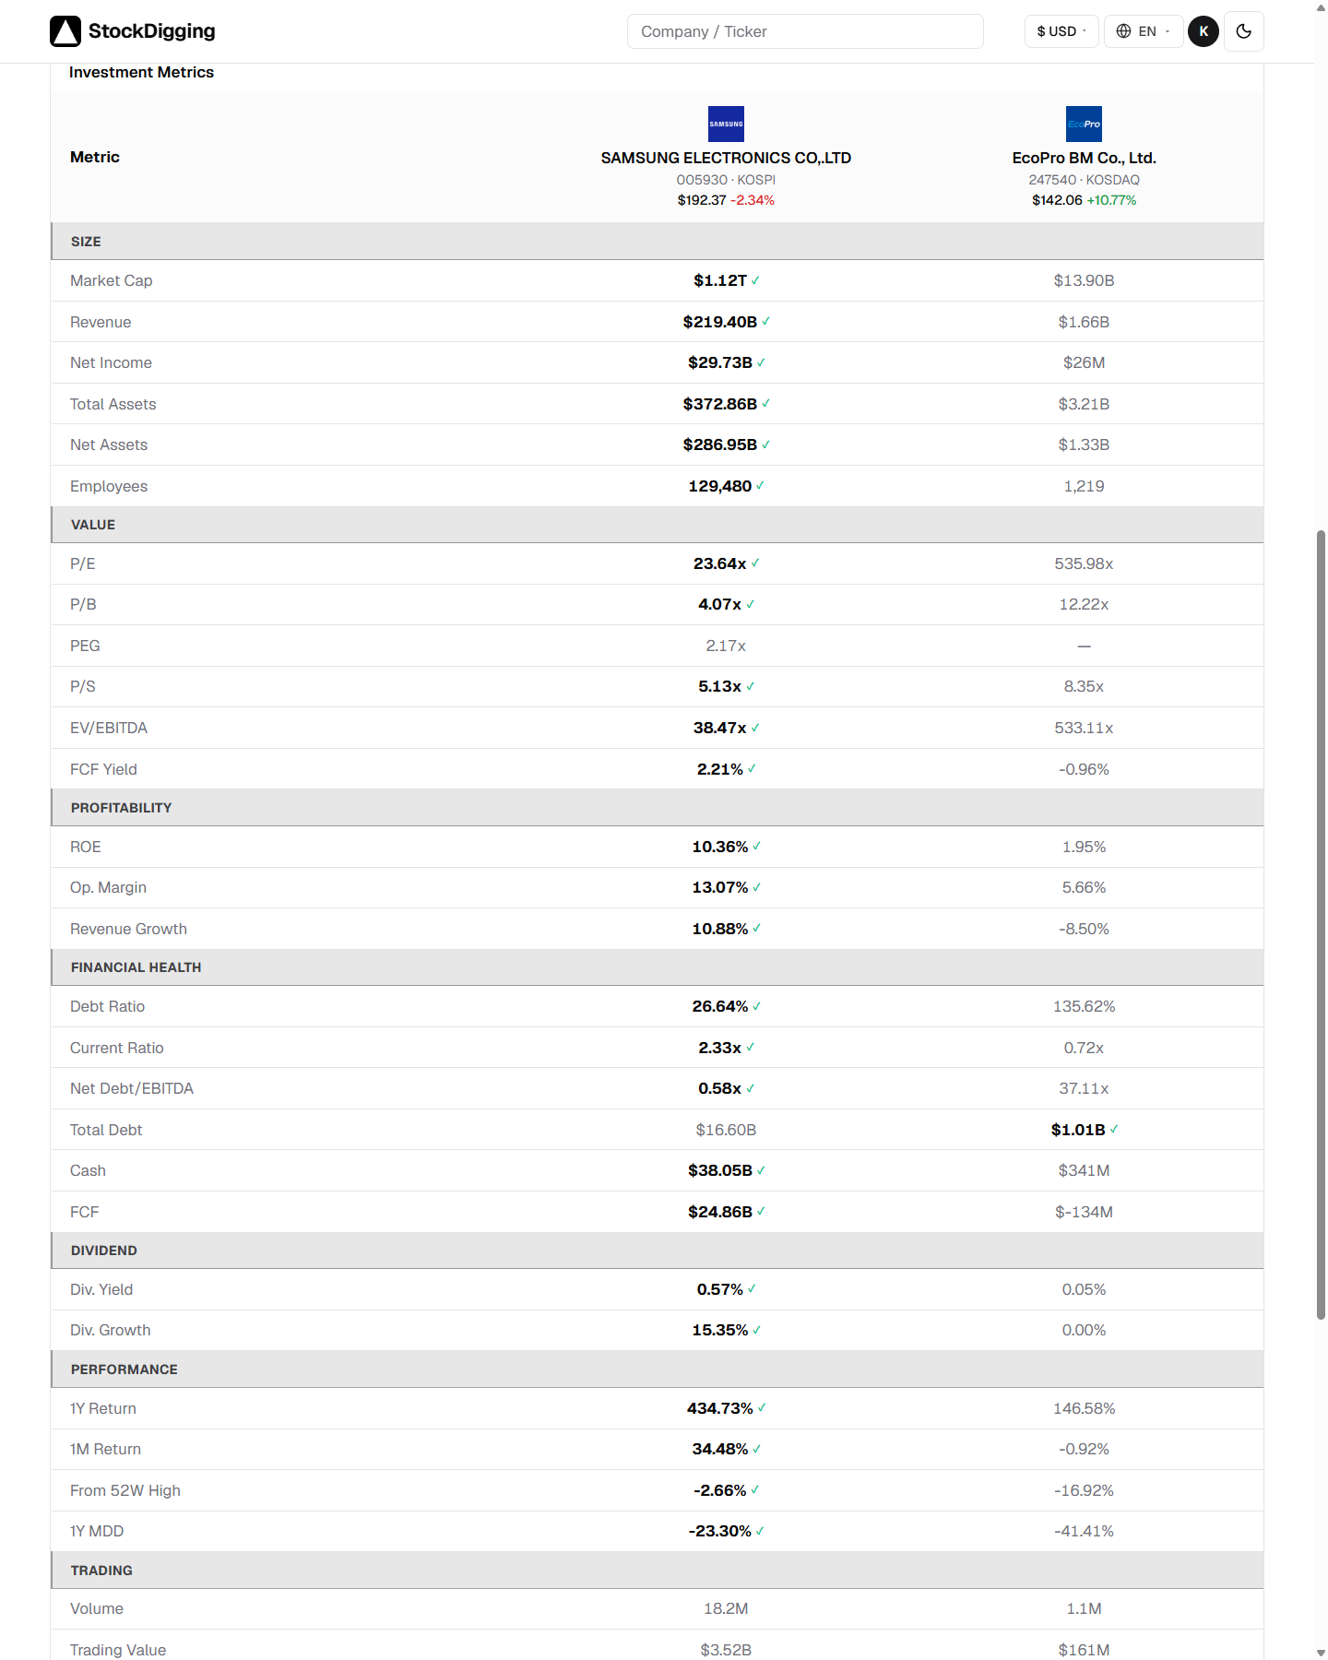The height and width of the screenshot is (1660, 1328).
Task: Click the StockDigging logo icon
Action: (x=65, y=31)
